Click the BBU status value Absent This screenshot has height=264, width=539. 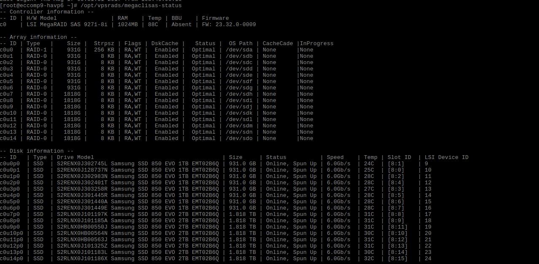tap(181, 24)
